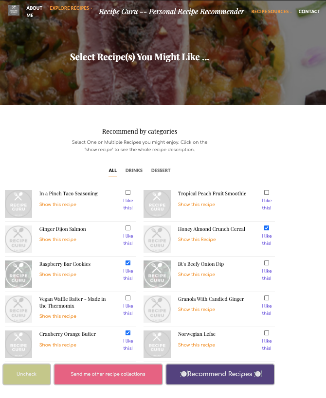Check the Ginger Dijon Salmon checkbox
Image resolution: width=326 pixels, height=398 pixels.
(128, 228)
